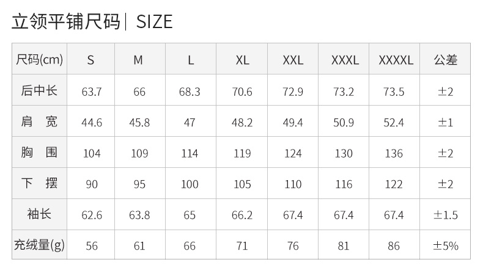Click the 下摆 row label
Image resolution: width=483 pixels, height=279 pixels.
(x=39, y=183)
